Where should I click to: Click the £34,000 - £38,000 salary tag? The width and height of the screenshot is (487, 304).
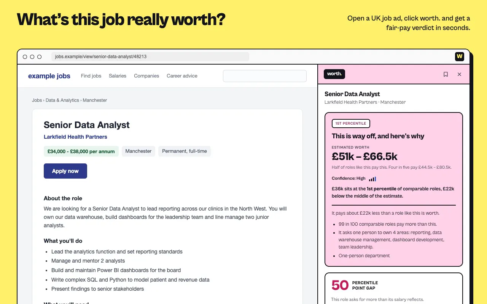81,151
